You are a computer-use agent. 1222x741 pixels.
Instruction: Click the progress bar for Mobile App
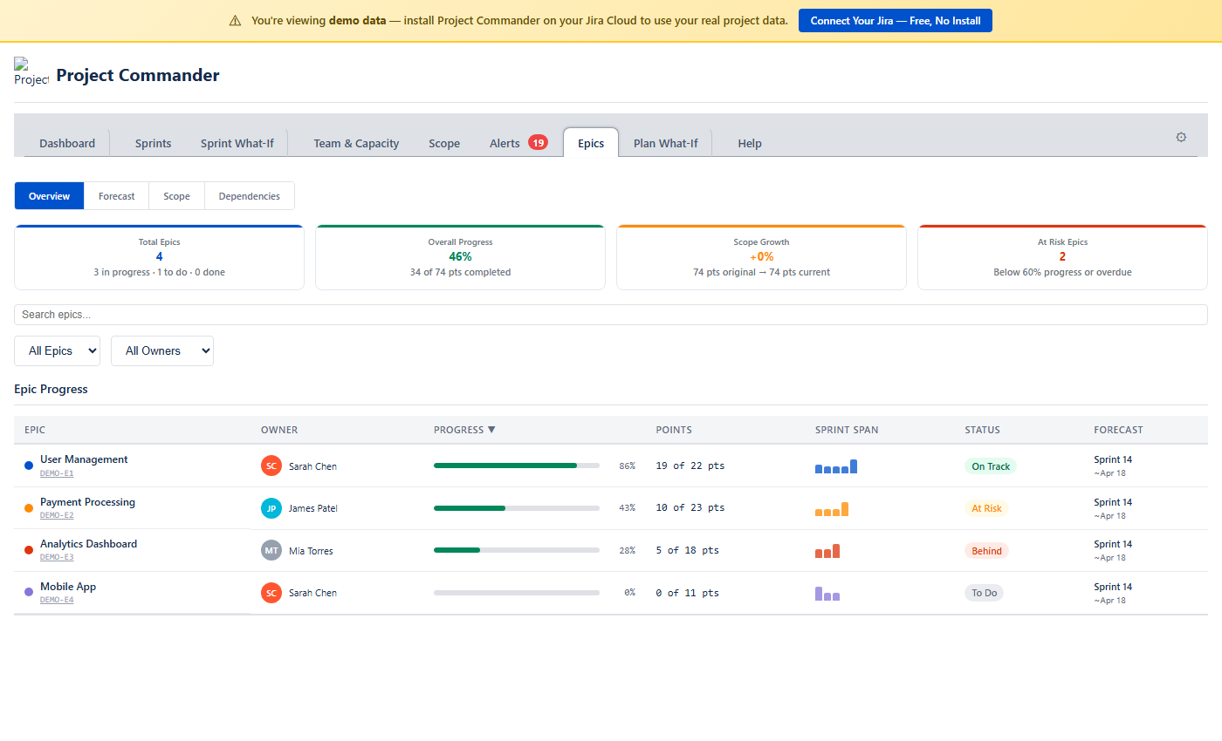pyautogui.click(x=516, y=593)
